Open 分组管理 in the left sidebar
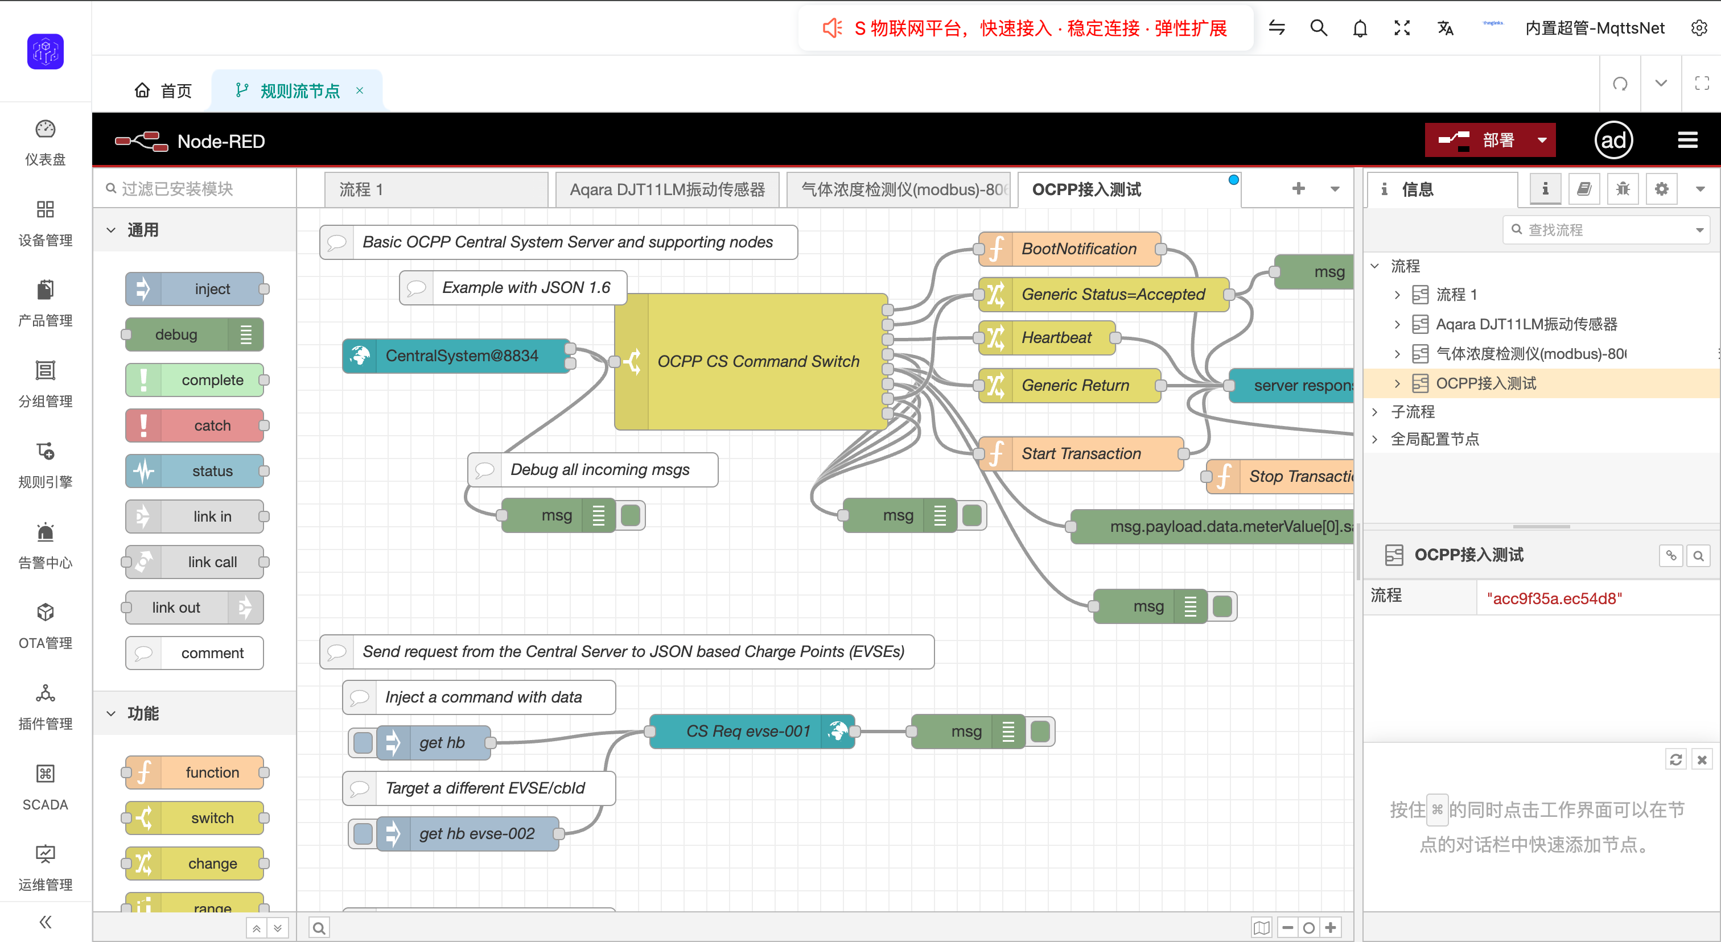This screenshot has height=942, width=1721. point(45,385)
